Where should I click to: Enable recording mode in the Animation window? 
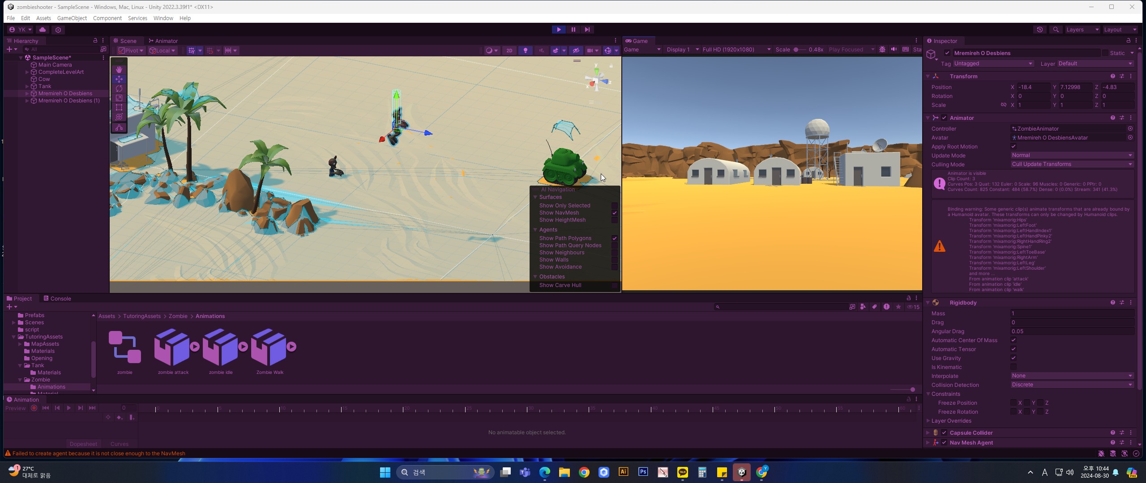point(34,408)
